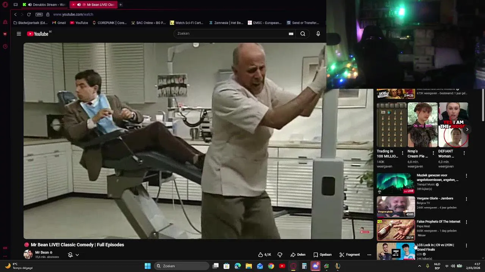Click the Mr Bean video player
Screen dimensions: 485x272
tap(198, 141)
